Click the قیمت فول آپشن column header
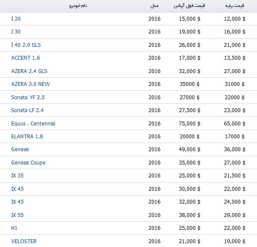This screenshot has height=247, width=257. (x=189, y=6)
